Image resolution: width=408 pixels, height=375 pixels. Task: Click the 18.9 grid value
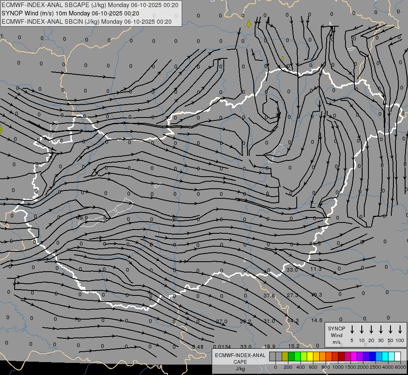click(270, 346)
